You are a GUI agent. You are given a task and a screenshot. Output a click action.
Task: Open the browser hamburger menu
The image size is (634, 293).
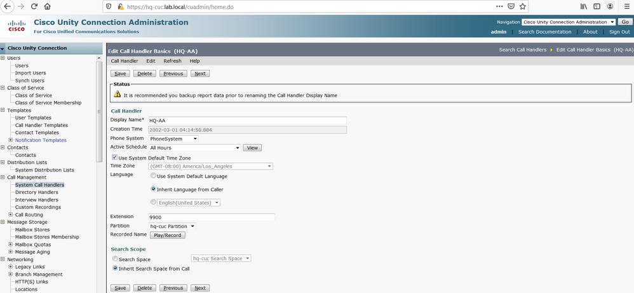tap(626, 6)
